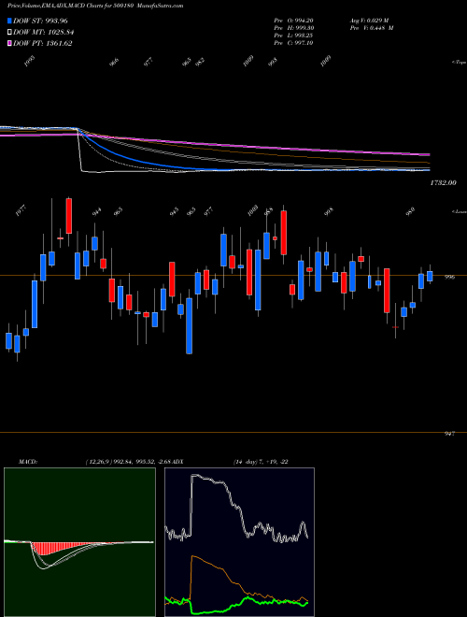Click the chart title mentioning MunafaSutra.com
The width and height of the screenshot is (467, 617).
95,6
